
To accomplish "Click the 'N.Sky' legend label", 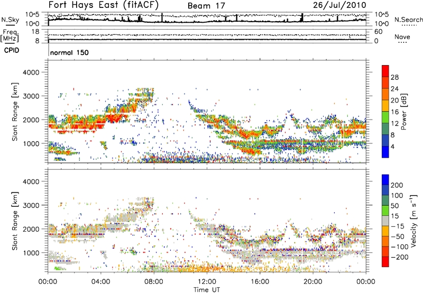I will (10, 20).
